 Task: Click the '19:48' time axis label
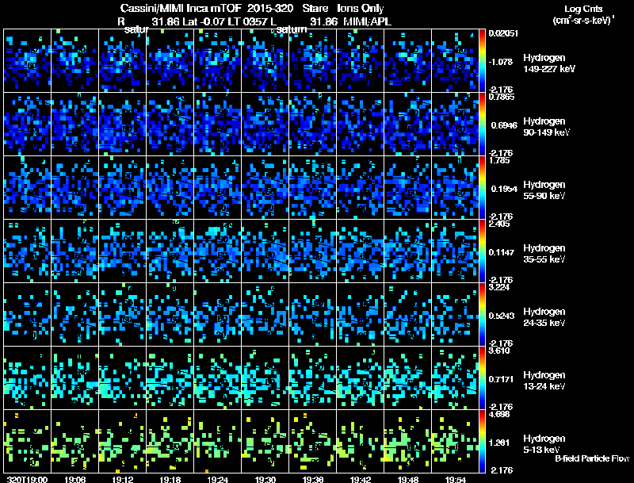(x=408, y=480)
